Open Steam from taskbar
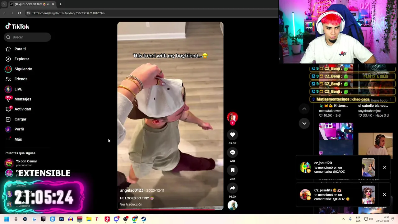The width and height of the screenshot is (398, 224). coord(144,219)
